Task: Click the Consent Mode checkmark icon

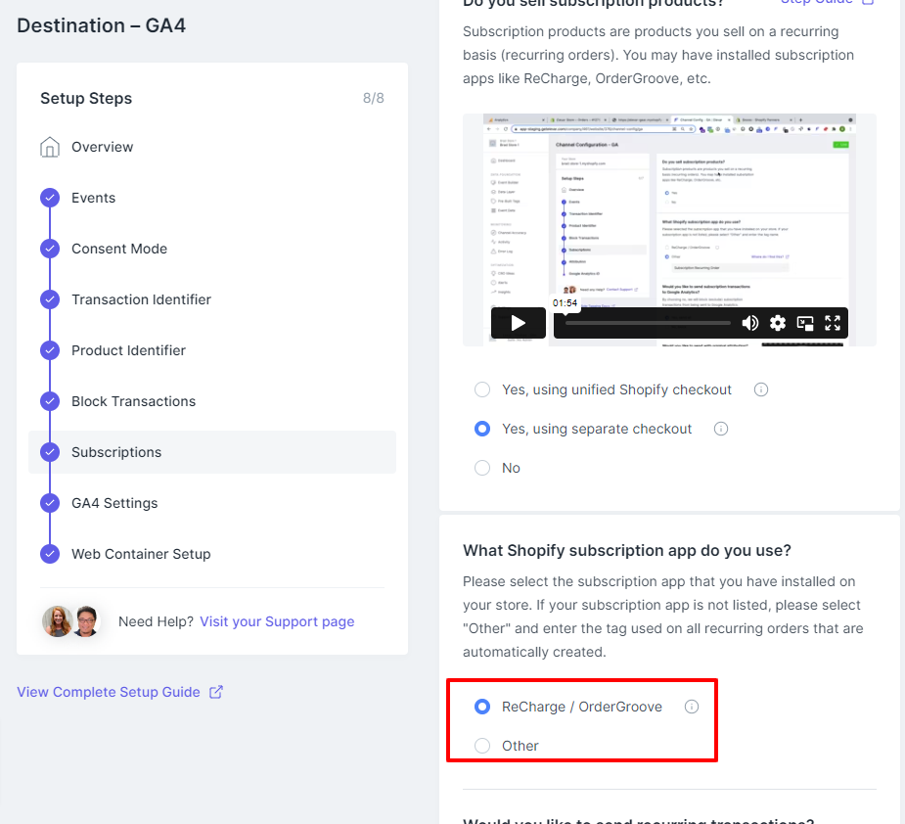Action: (50, 249)
